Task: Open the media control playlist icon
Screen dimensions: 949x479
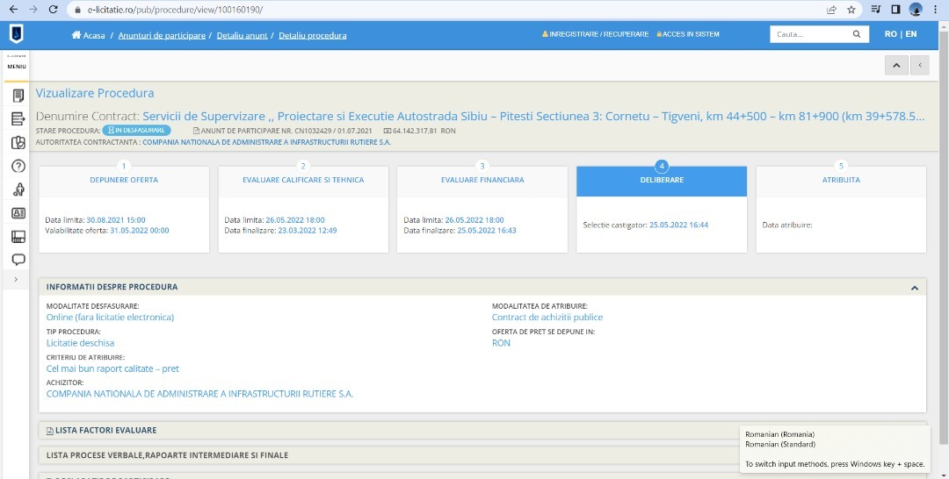Action: tap(876, 10)
